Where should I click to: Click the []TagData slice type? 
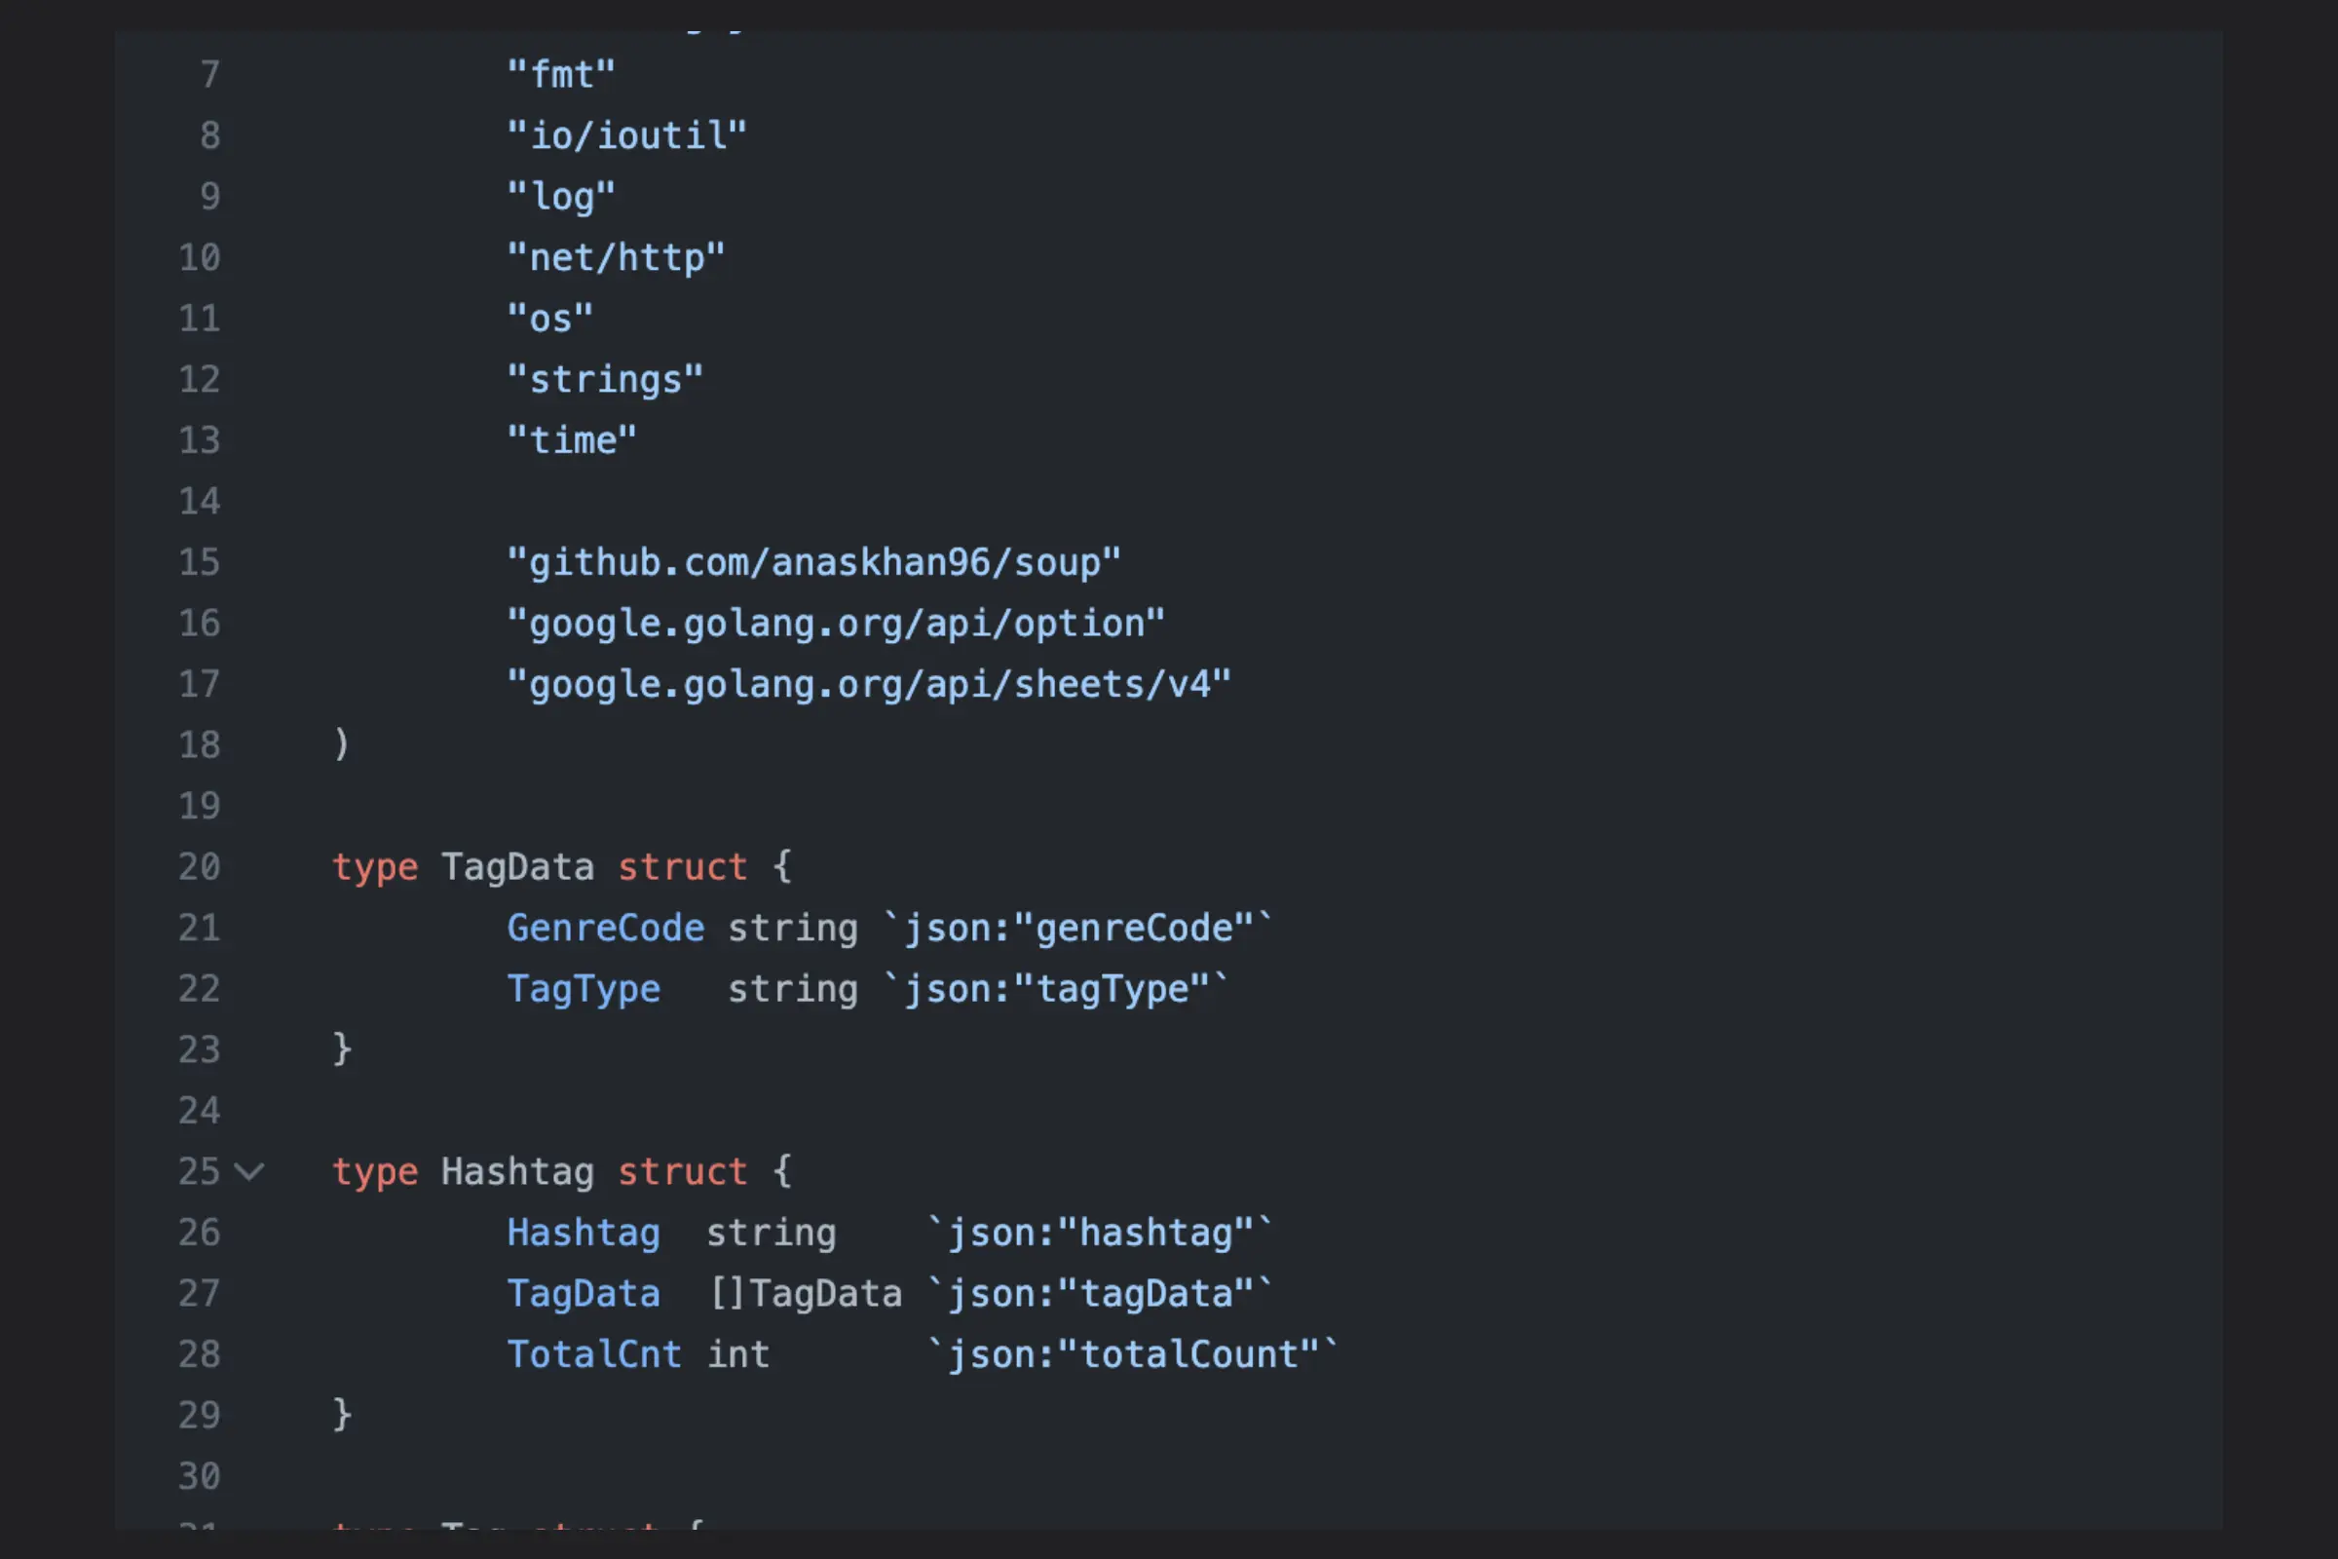807,1294
